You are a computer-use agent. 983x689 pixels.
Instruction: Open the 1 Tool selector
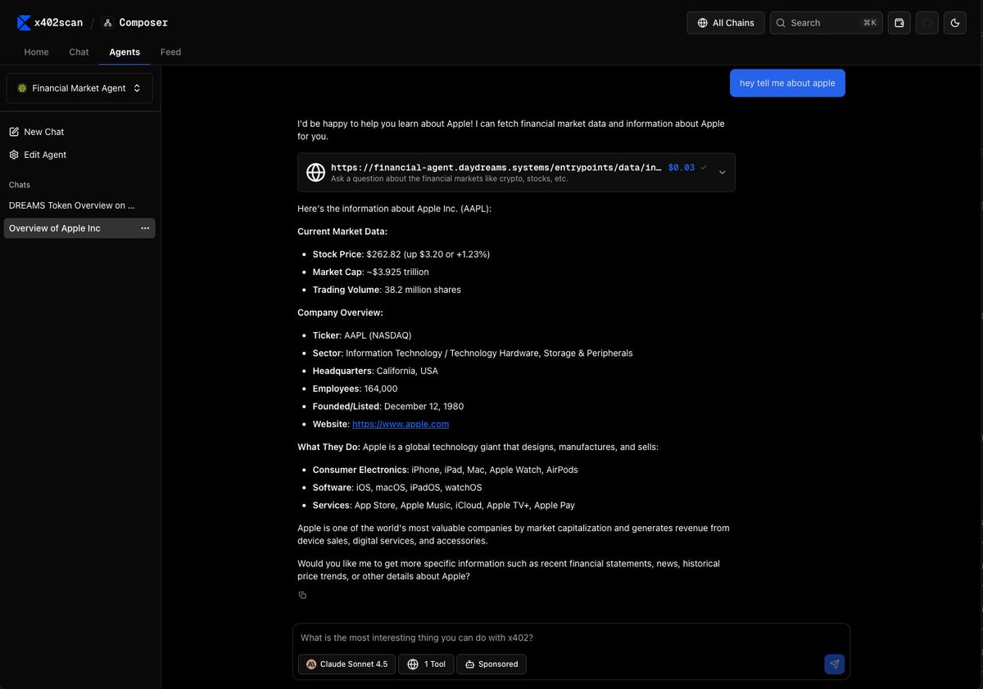(426, 664)
